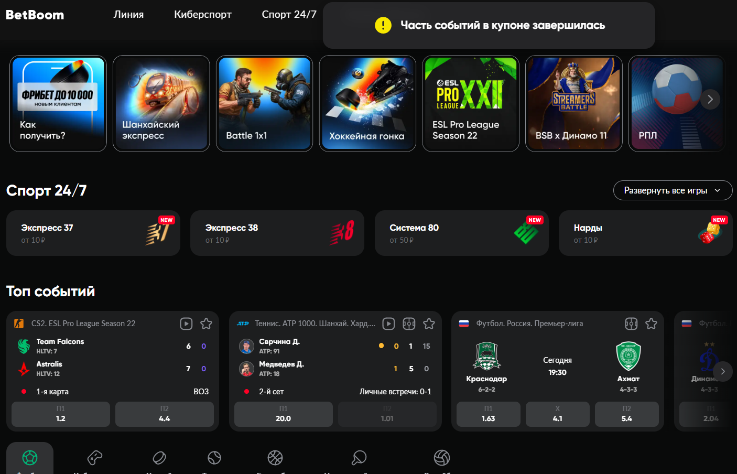Open the Линия menu item
Image resolution: width=737 pixels, height=474 pixels.
[128, 15]
